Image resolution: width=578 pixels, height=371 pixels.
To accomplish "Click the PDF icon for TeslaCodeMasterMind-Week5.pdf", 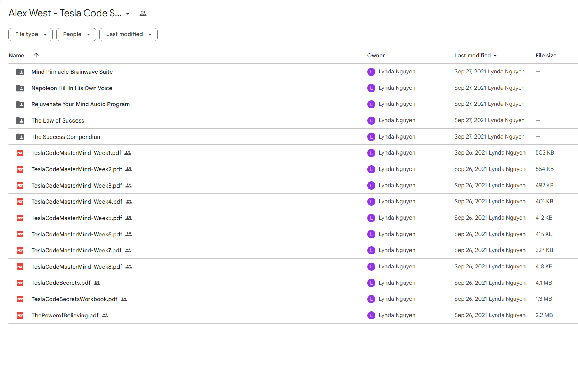I will click(20, 218).
